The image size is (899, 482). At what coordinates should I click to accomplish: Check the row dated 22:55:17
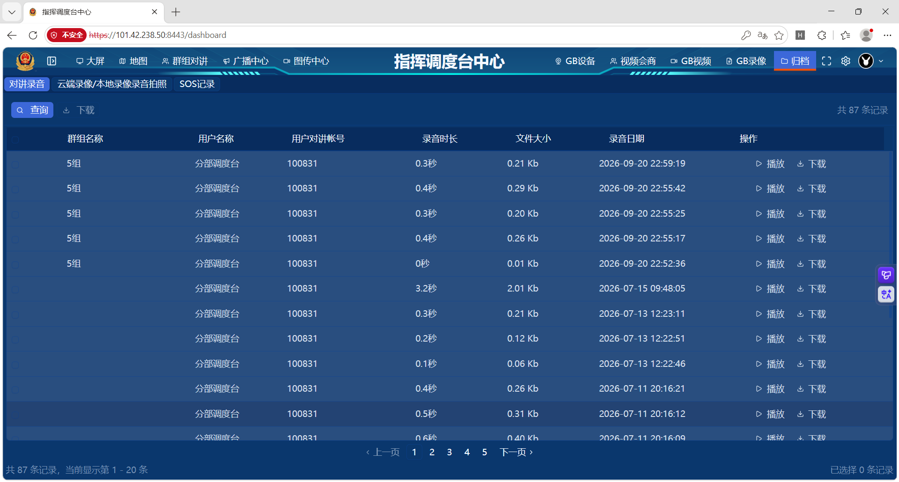pos(15,239)
